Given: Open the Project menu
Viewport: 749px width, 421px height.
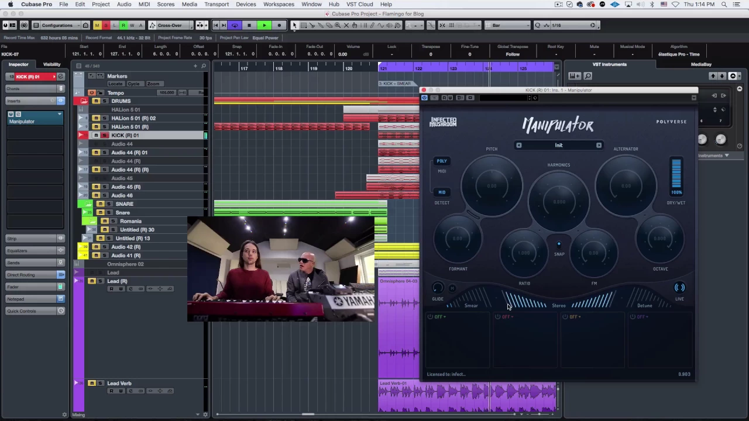Looking at the screenshot, I should 101,4.
